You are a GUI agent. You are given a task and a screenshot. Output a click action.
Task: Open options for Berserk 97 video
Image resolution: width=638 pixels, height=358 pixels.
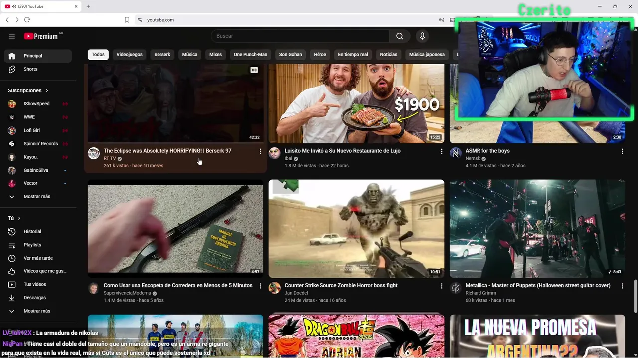pyautogui.click(x=260, y=151)
